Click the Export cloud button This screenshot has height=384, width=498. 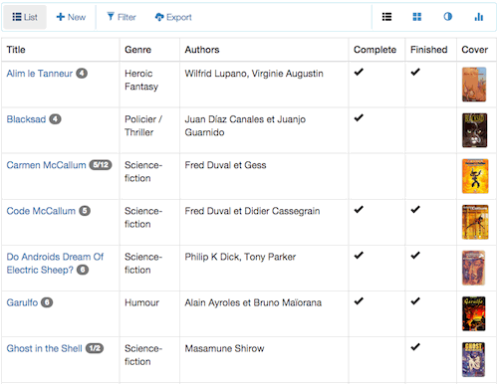[x=173, y=17]
